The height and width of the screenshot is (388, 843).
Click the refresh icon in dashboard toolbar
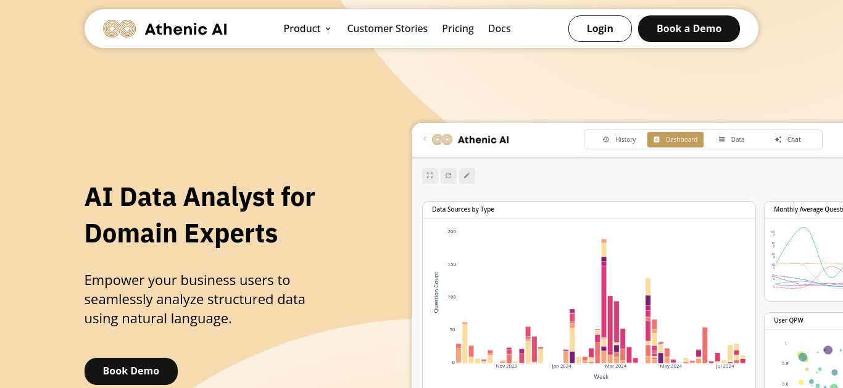[449, 176]
